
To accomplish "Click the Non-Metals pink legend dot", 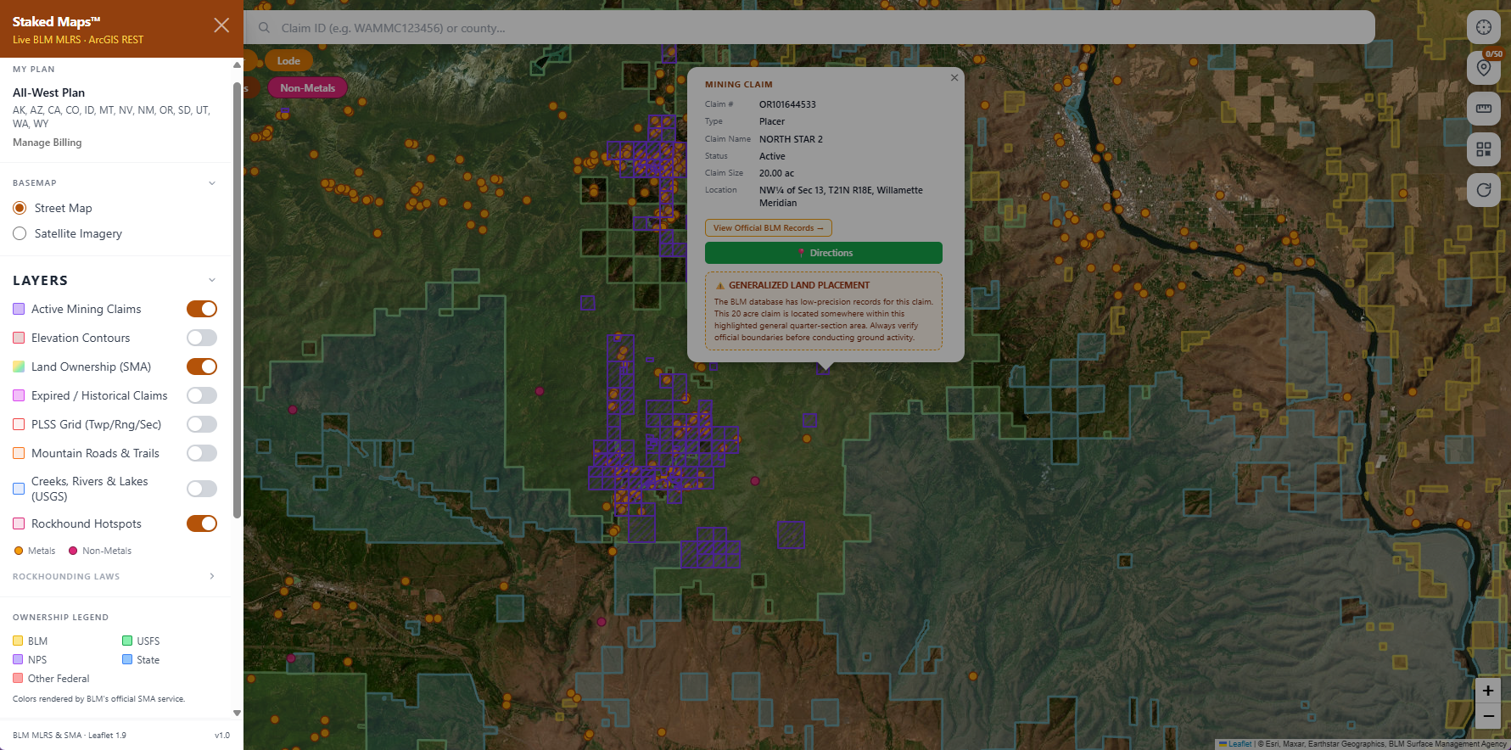I will point(73,551).
